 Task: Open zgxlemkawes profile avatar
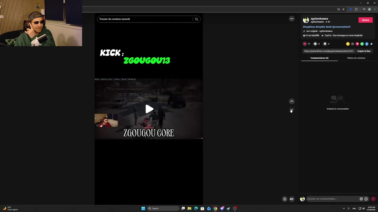pos(306,20)
